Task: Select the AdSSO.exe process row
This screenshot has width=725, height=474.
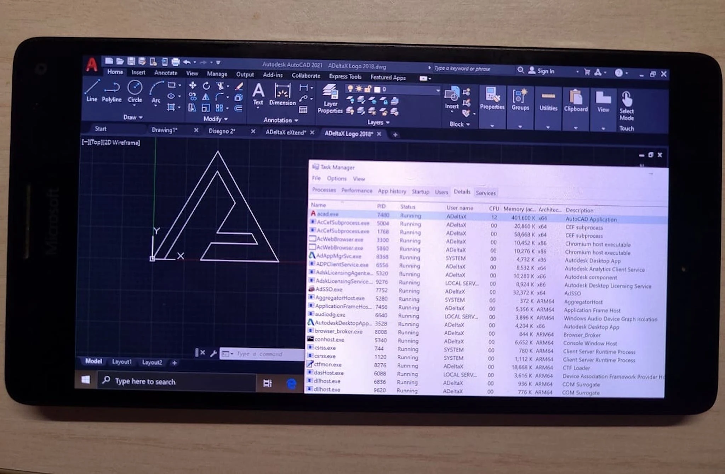Action: point(487,291)
